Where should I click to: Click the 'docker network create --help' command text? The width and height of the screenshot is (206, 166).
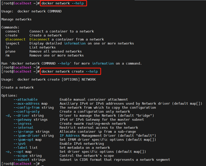[x=70, y=72]
